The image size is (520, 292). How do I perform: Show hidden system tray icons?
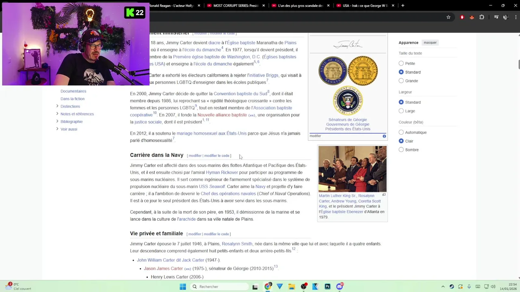click(x=443, y=287)
